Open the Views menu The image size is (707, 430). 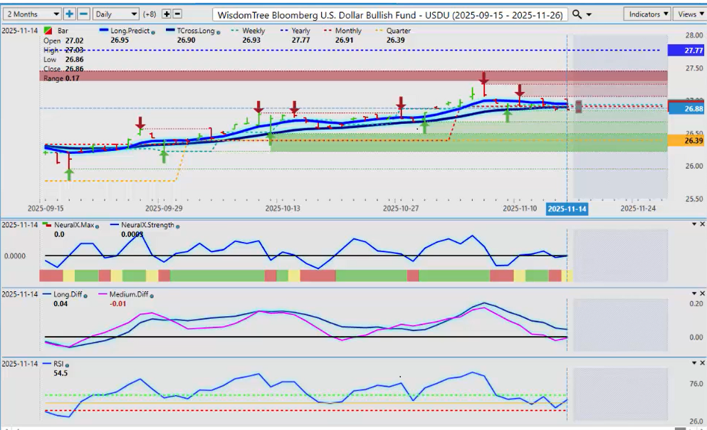(x=689, y=14)
